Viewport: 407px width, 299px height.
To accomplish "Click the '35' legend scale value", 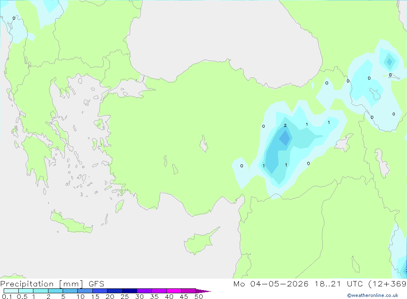I will click(x=154, y=297).
